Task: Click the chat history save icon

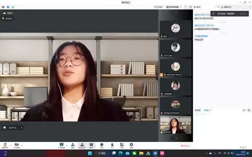Action: point(249,110)
